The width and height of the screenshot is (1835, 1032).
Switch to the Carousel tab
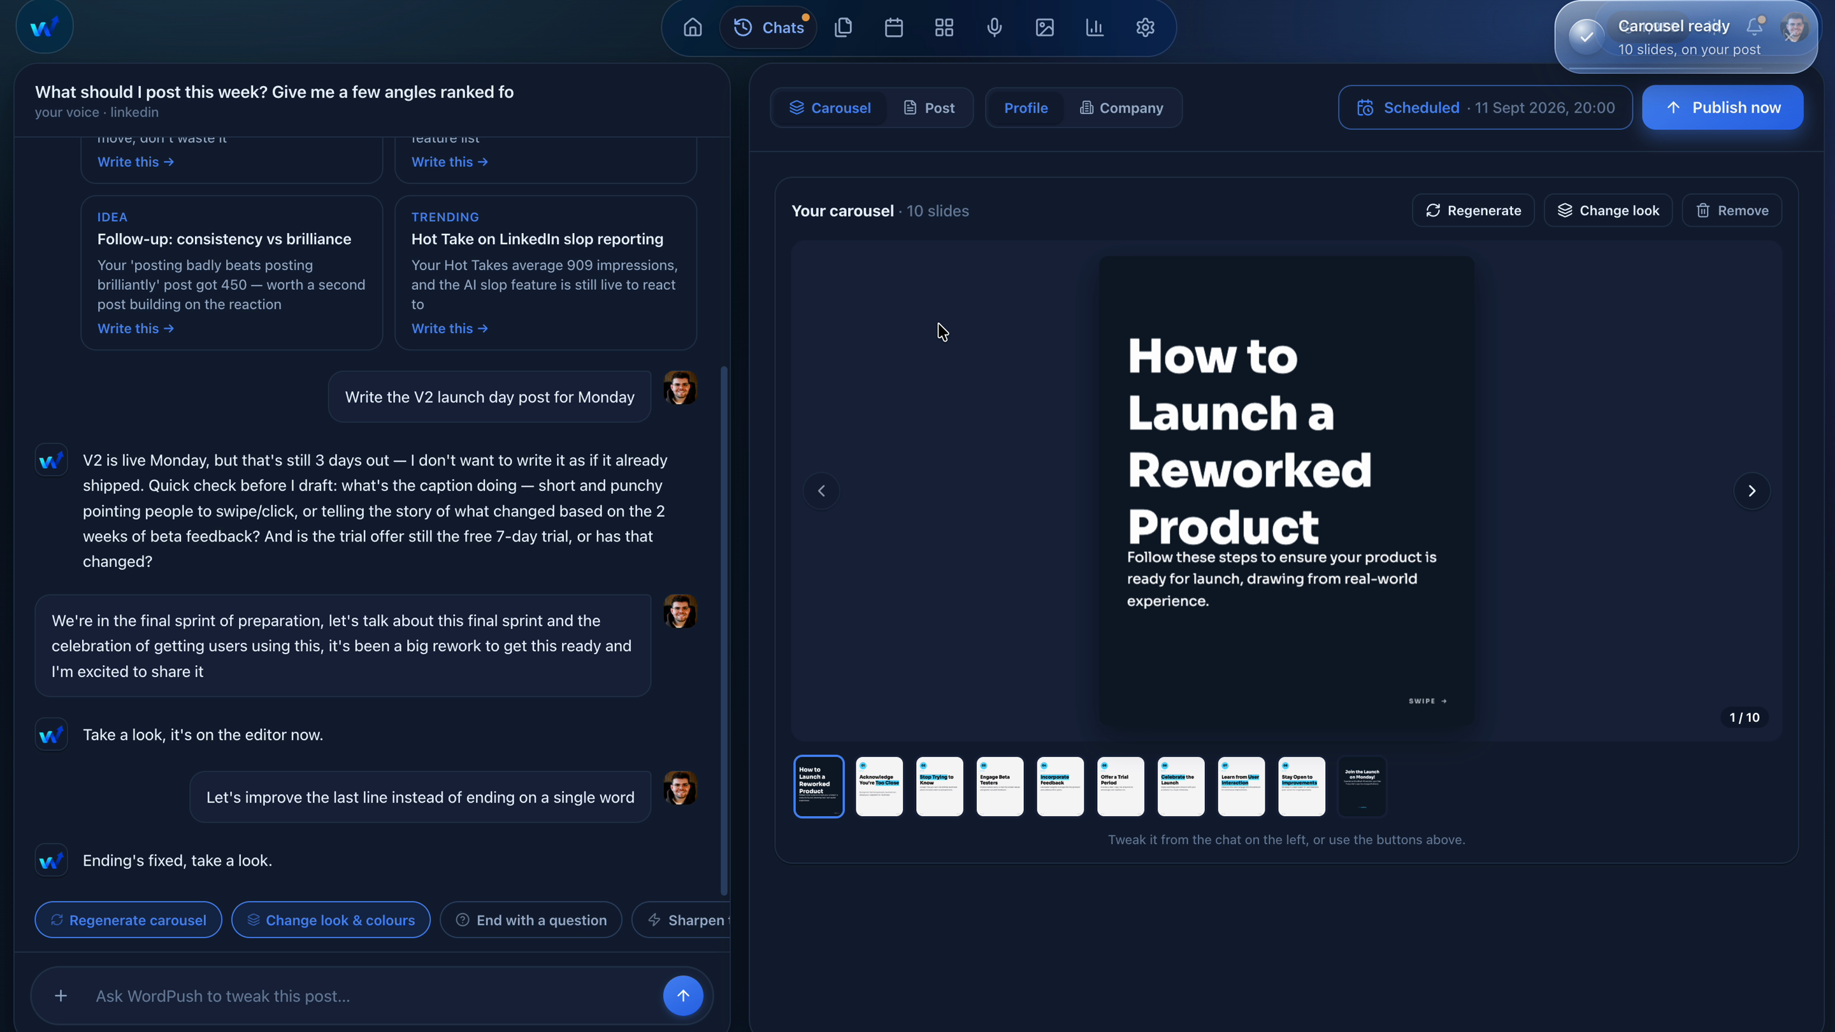(x=830, y=108)
